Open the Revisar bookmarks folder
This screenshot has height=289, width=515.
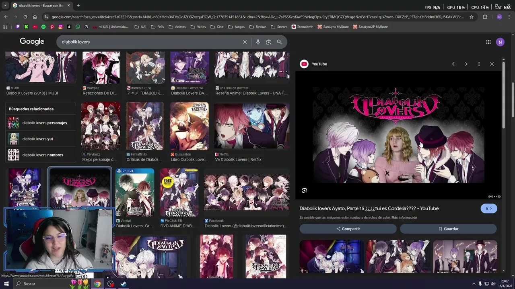click(257, 27)
